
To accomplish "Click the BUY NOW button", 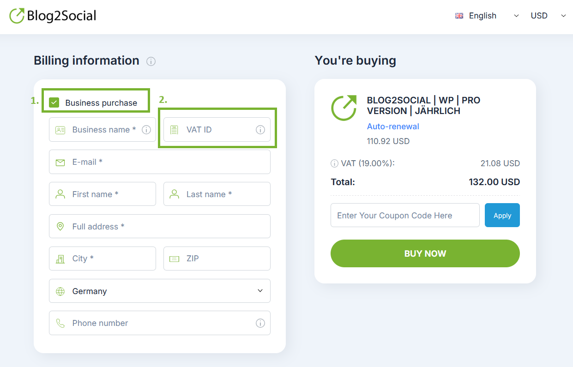I will (x=425, y=253).
